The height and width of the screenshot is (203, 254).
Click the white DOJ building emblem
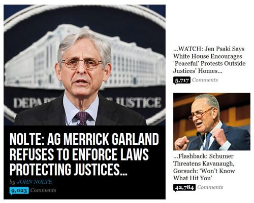tap(85, 57)
